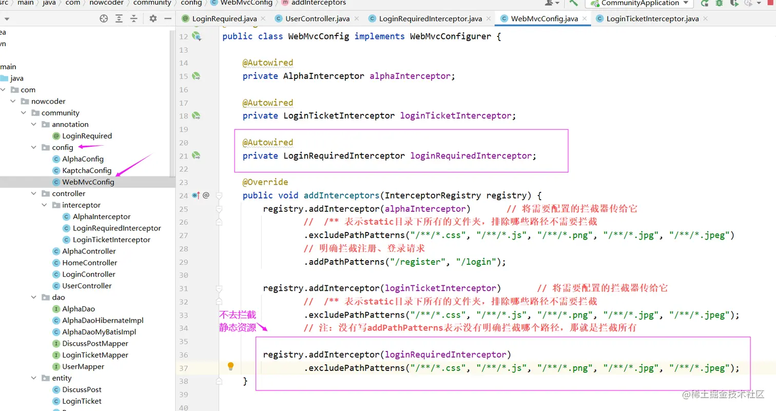Collapse the dao package node
The image size is (776, 411).
click(34, 297)
